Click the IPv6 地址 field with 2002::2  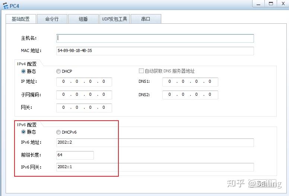click(x=155, y=143)
